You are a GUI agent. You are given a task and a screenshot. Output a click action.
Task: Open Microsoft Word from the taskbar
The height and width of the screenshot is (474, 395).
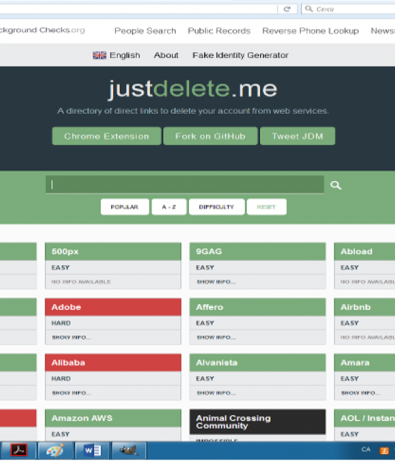point(92,450)
